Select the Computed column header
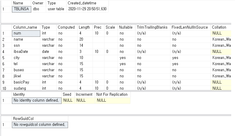This screenshot has height=136, width=235. 67,27
